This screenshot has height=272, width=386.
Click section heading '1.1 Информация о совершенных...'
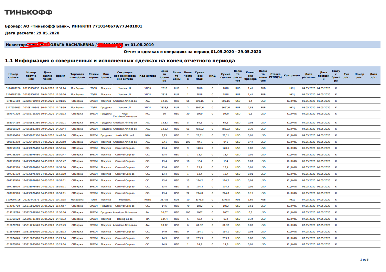(120, 61)
